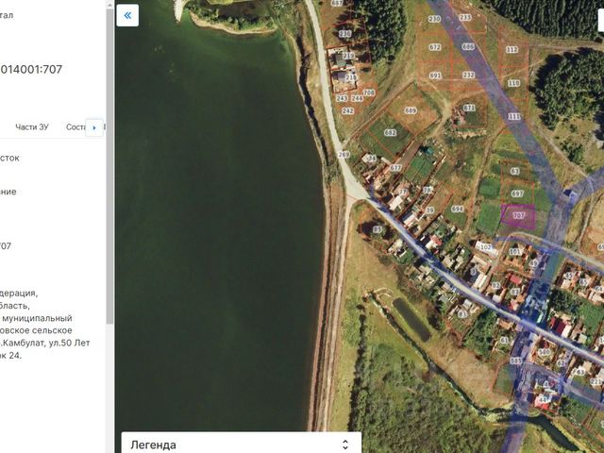Select parcel 694 on the map
The height and width of the screenshot is (453, 604).
point(457,210)
